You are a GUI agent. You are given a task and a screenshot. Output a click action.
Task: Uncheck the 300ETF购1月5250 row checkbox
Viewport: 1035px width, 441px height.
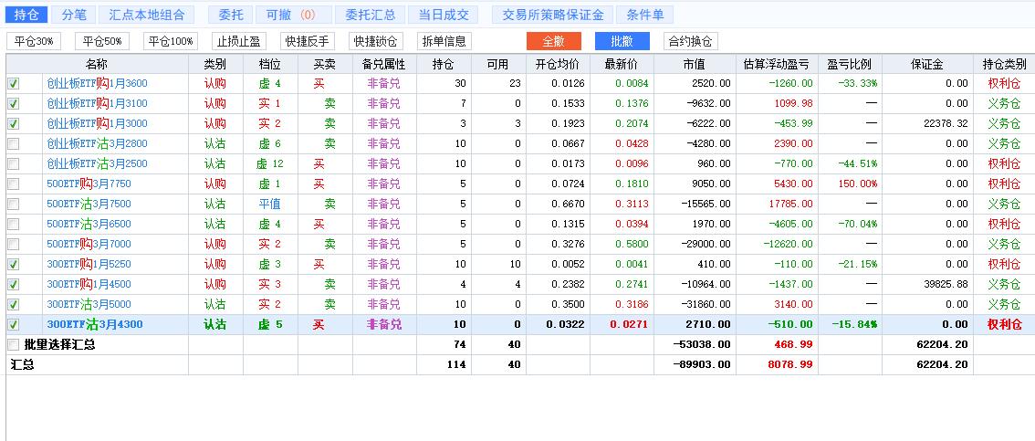13,264
